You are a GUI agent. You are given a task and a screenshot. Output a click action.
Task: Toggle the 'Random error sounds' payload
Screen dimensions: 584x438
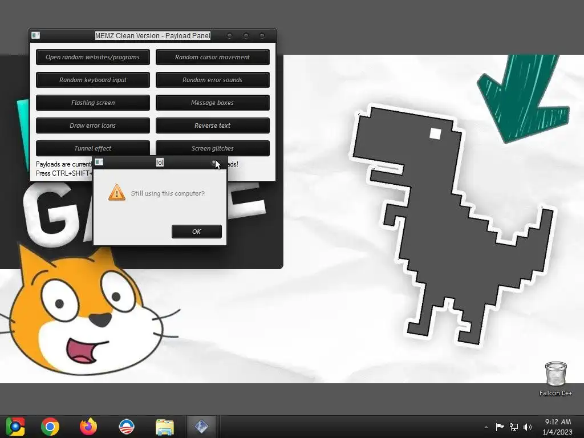[x=212, y=80]
